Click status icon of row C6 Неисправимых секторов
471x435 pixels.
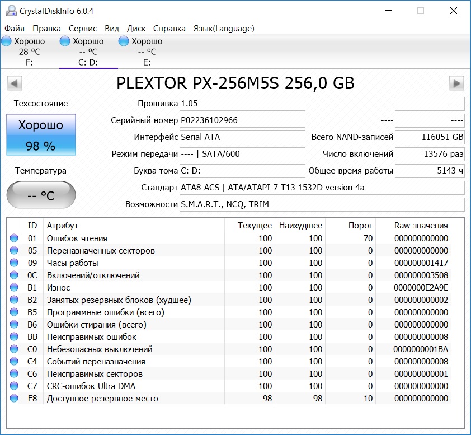click(14, 373)
